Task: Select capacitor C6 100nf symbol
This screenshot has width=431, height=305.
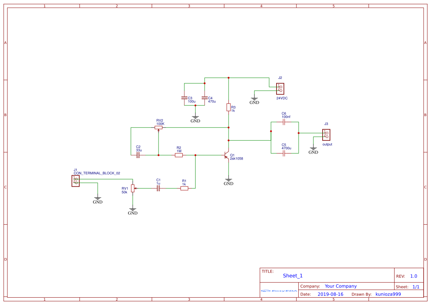Action: (284, 122)
